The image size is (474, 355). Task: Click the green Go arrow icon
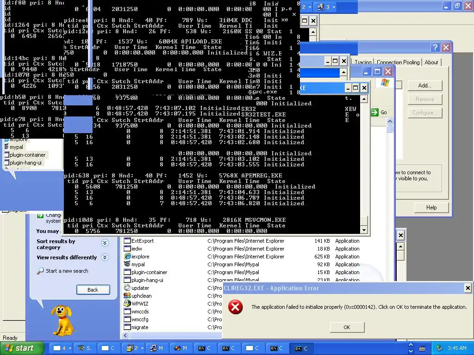[374, 112]
